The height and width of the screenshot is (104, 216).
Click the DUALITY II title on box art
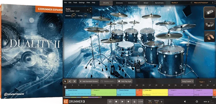click(35, 43)
